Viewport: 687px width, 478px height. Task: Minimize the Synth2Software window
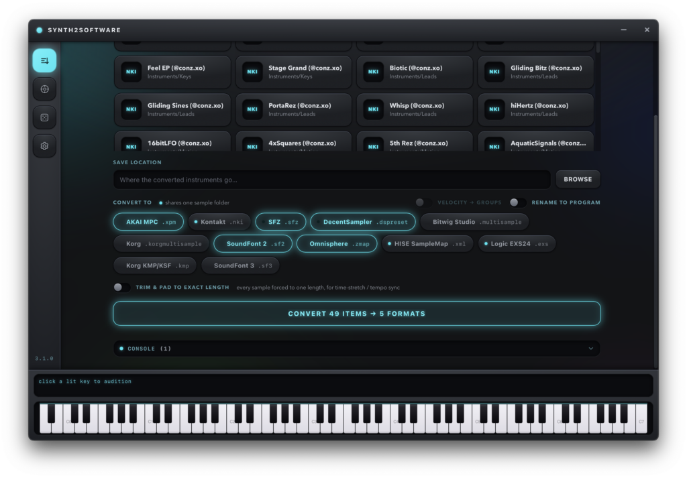coord(623,29)
